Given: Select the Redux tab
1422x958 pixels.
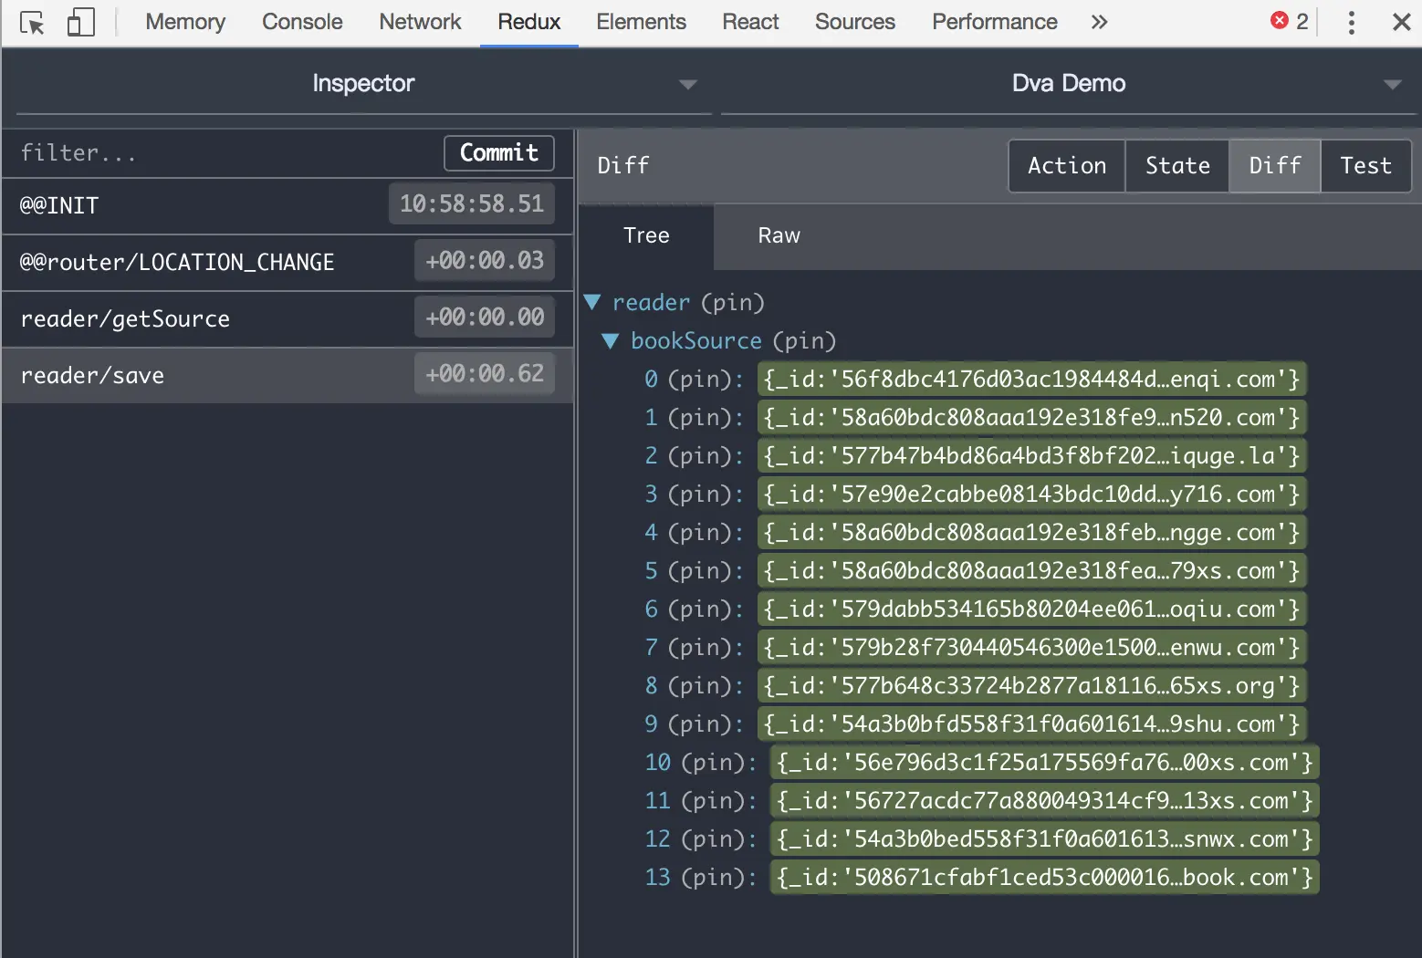Looking at the screenshot, I should (x=529, y=22).
